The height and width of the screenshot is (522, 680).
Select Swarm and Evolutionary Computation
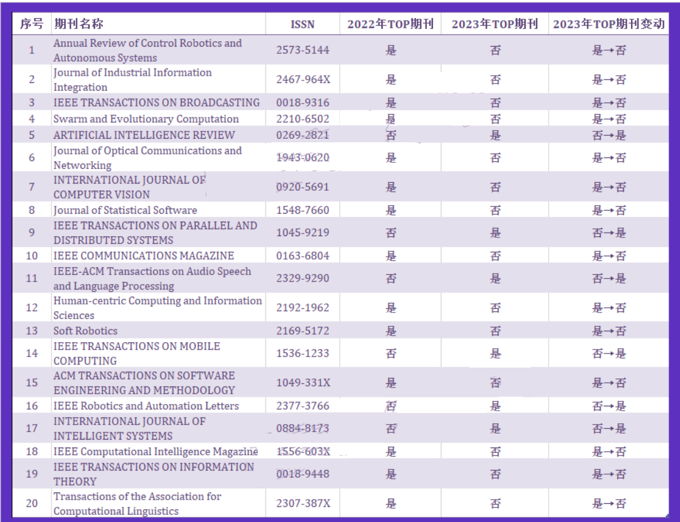pos(146,119)
